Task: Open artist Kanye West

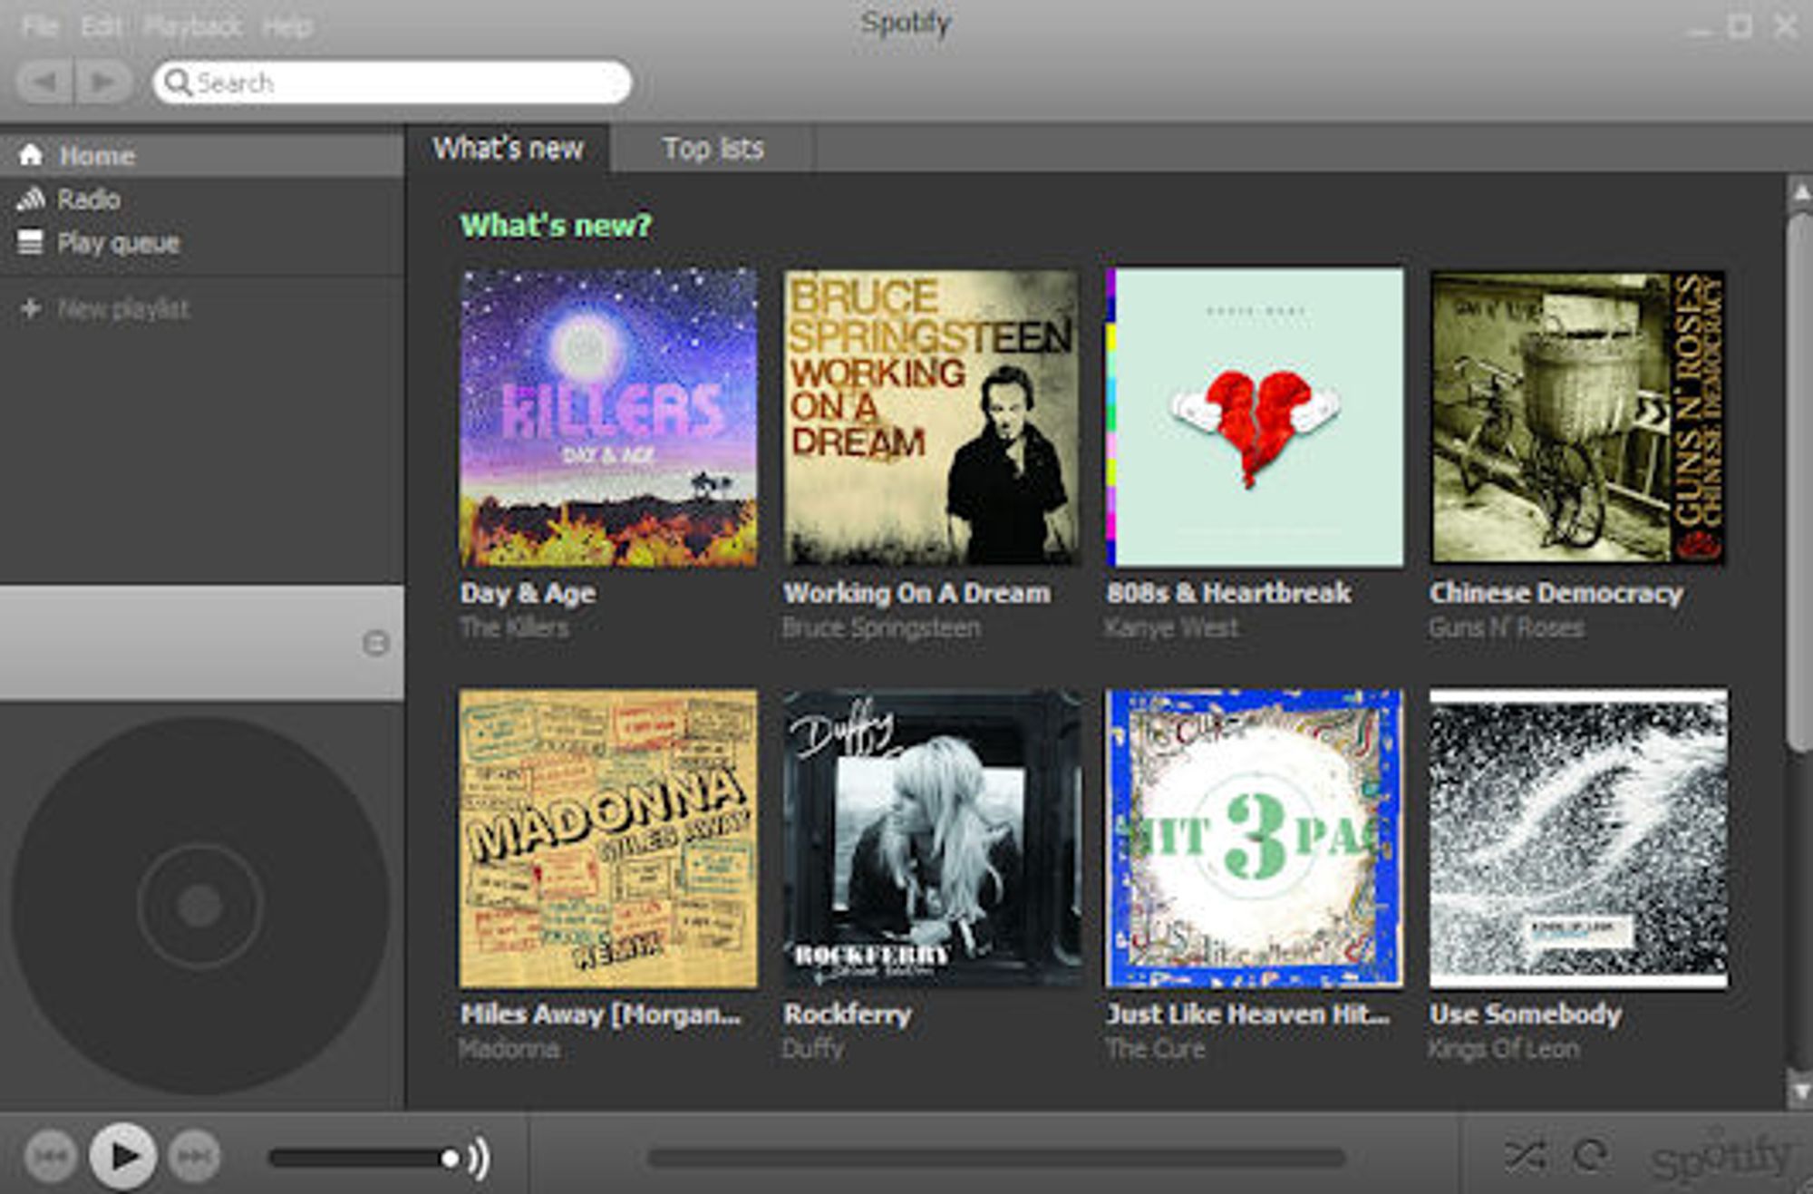Action: click(x=1171, y=627)
